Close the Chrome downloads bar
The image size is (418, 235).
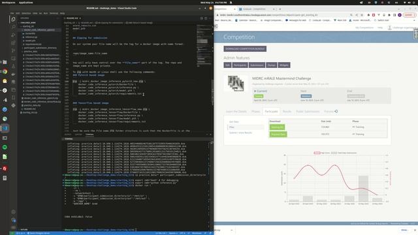click(x=415, y=230)
